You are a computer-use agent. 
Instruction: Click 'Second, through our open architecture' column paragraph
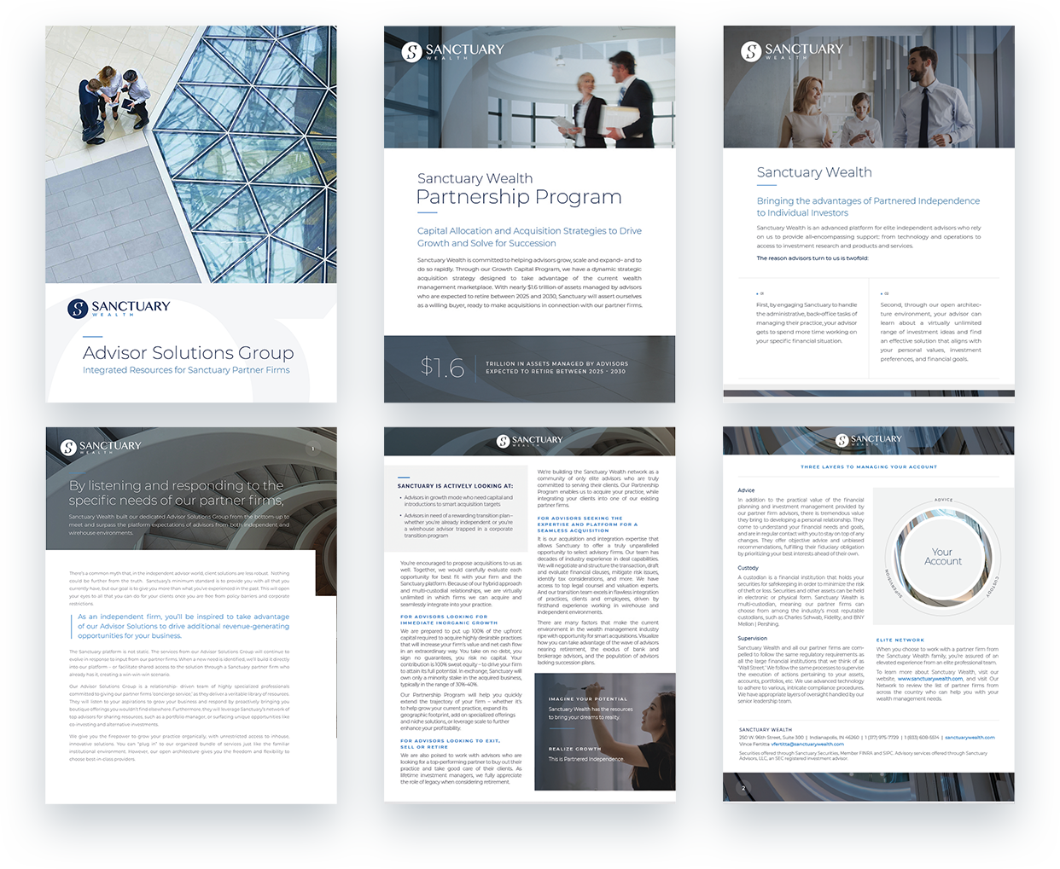click(x=930, y=332)
